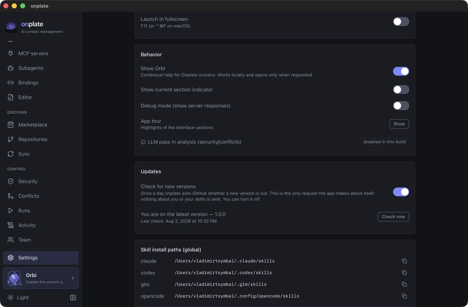Click the MCP servers plug icon
Viewport: 468px width, 307px height.
[x=11, y=54]
